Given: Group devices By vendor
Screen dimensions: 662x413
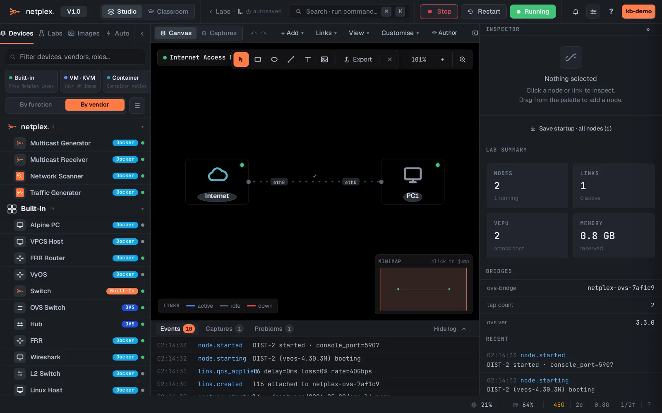Looking at the screenshot, I should pos(95,105).
